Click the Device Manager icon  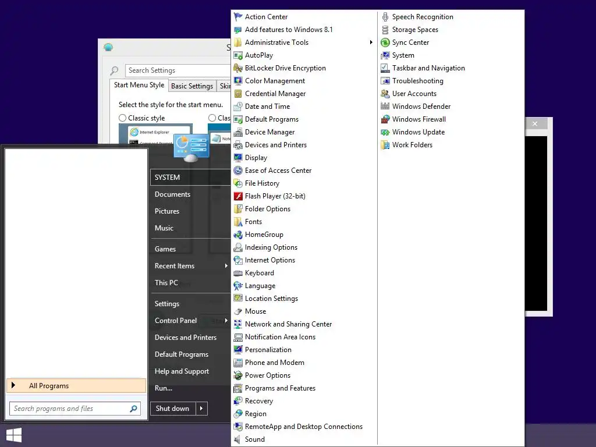[x=238, y=132]
